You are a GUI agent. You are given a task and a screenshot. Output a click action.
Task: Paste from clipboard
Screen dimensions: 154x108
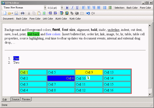pos(39,13)
